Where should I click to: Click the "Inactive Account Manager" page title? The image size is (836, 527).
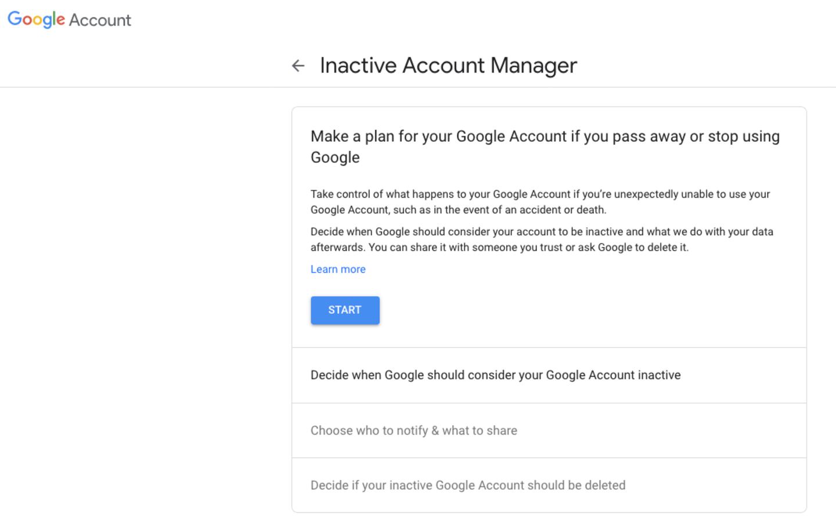(448, 66)
